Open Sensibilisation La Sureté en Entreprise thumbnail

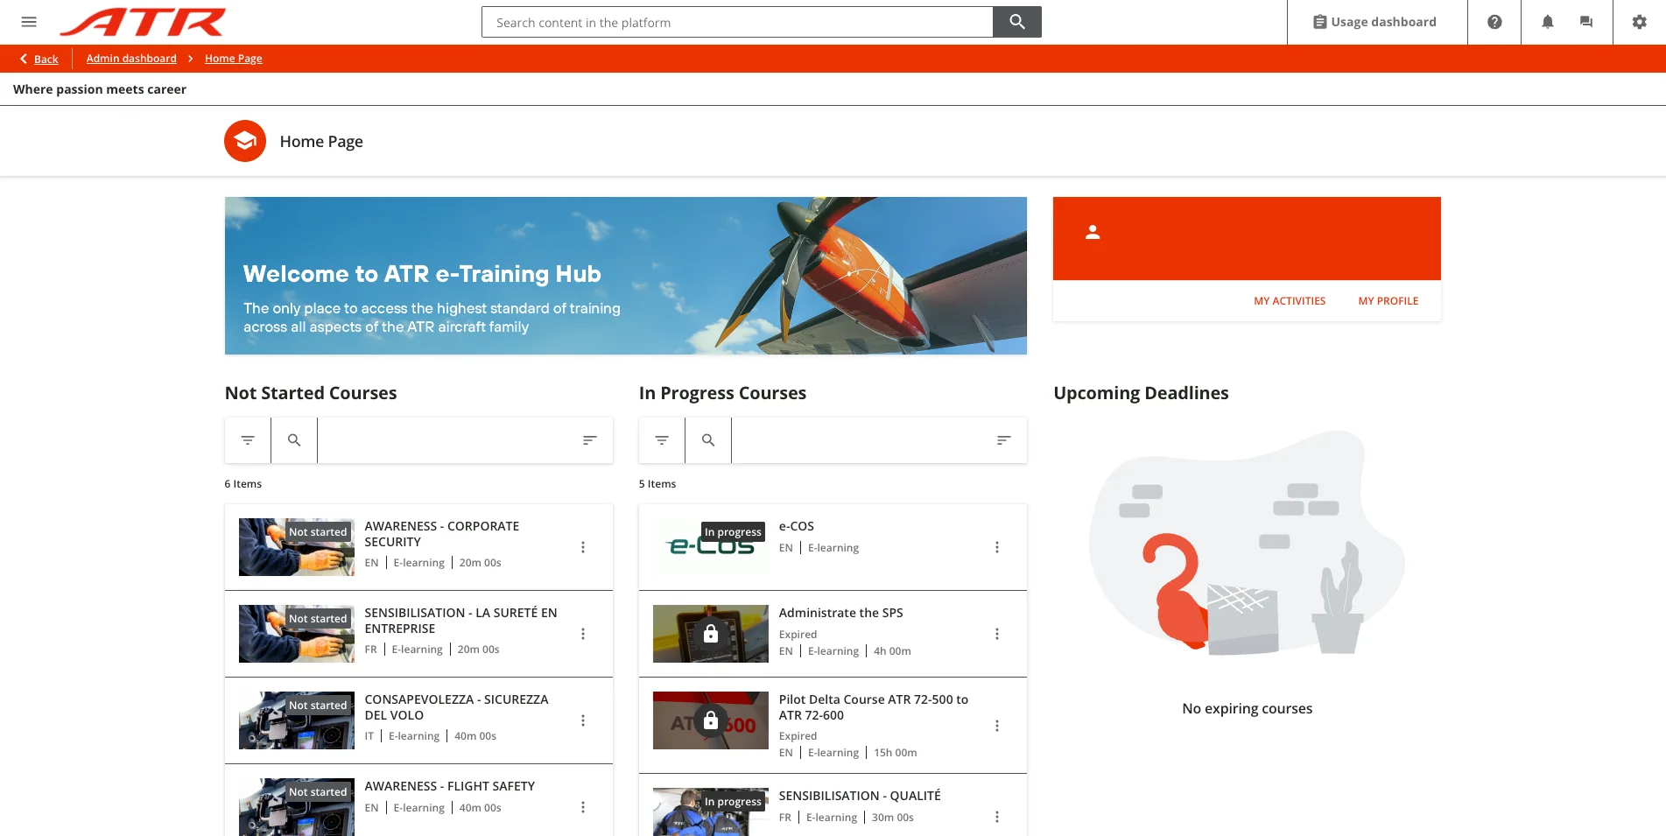[297, 634]
